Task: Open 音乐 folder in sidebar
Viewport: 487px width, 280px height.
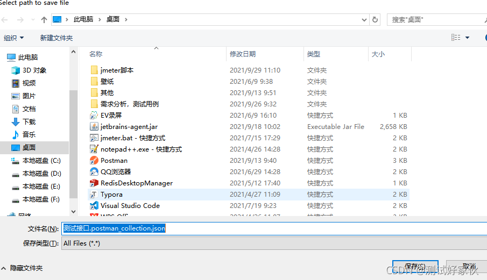Action: (24, 134)
